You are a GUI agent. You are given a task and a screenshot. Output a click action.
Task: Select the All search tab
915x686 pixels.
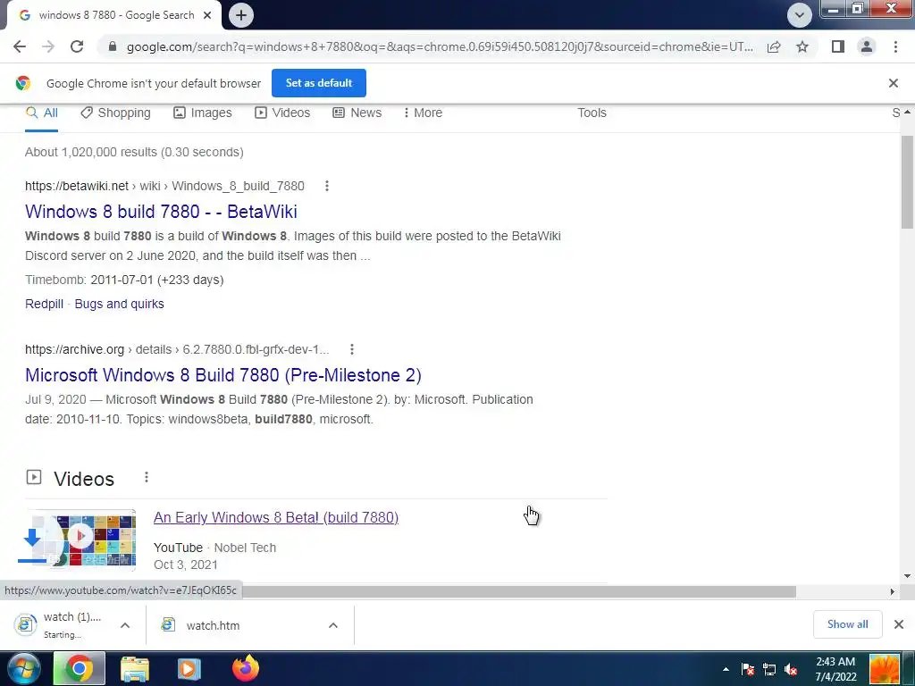(x=41, y=113)
